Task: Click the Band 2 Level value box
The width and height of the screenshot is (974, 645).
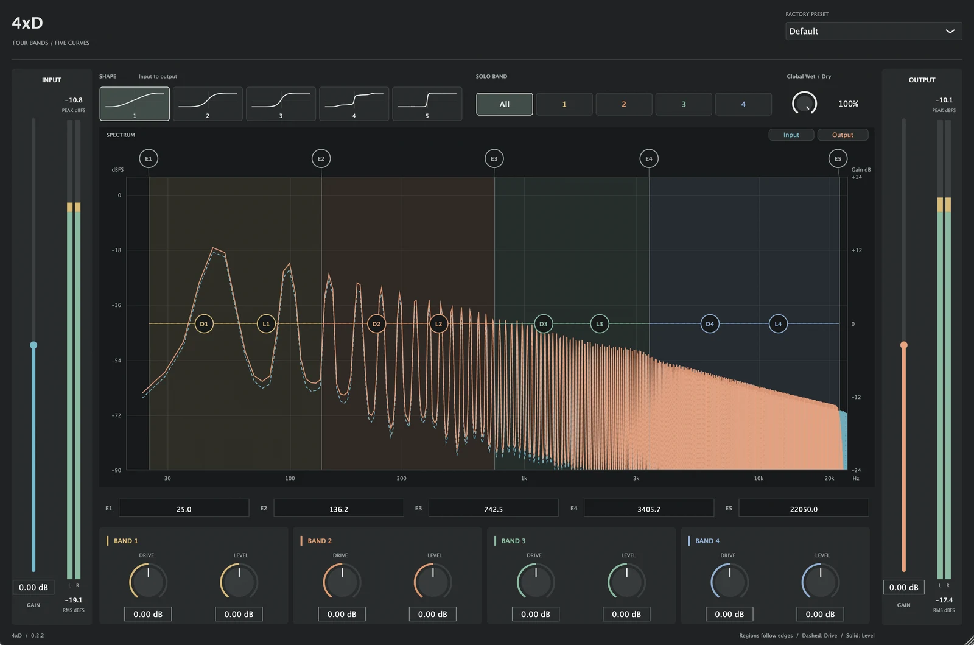Action: tap(433, 614)
